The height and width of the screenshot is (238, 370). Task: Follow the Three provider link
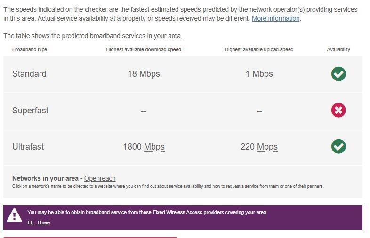click(43, 222)
